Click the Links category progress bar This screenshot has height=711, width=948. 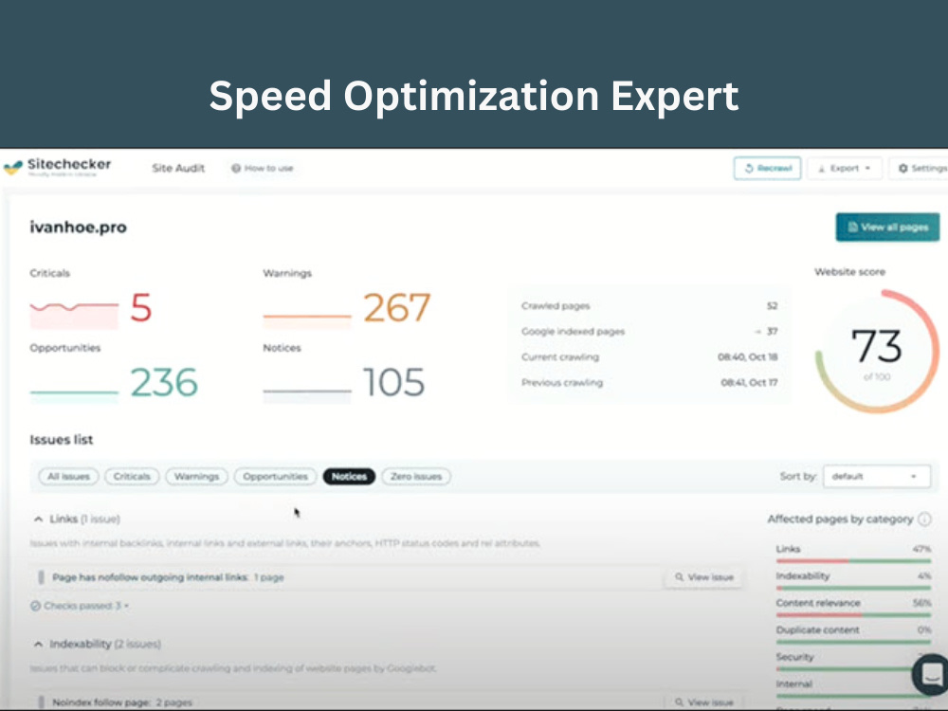[x=853, y=561]
